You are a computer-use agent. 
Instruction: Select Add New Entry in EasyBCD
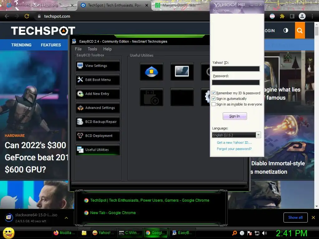tap(98, 94)
